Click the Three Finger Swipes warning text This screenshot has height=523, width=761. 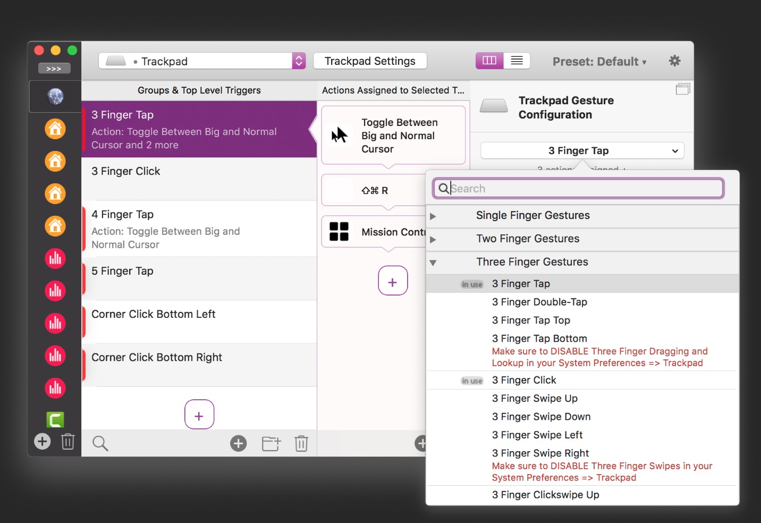(x=602, y=472)
